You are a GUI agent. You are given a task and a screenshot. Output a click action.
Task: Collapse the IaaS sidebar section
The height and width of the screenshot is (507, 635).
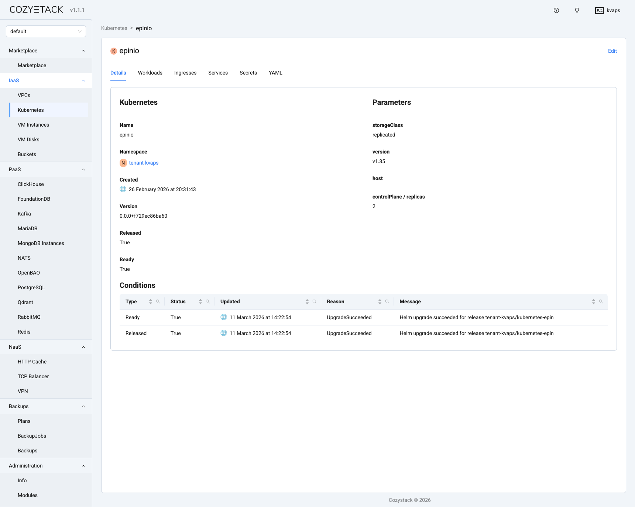click(x=83, y=80)
